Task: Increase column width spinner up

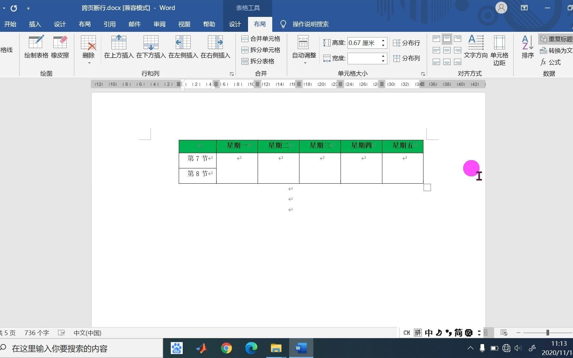Action: pos(383,56)
